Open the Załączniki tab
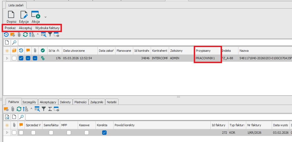This screenshot has width=292, height=142. [97, 102]
